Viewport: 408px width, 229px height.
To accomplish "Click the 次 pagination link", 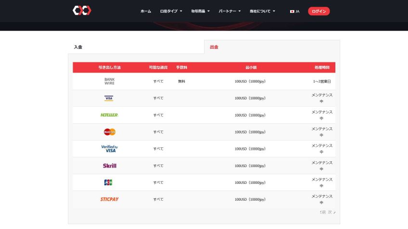I will click(x=331, y=212).
